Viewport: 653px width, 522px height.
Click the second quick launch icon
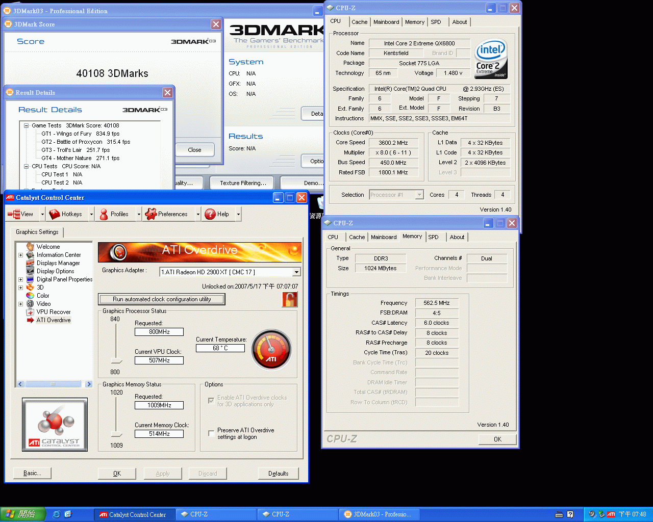[x=68, y=514]
